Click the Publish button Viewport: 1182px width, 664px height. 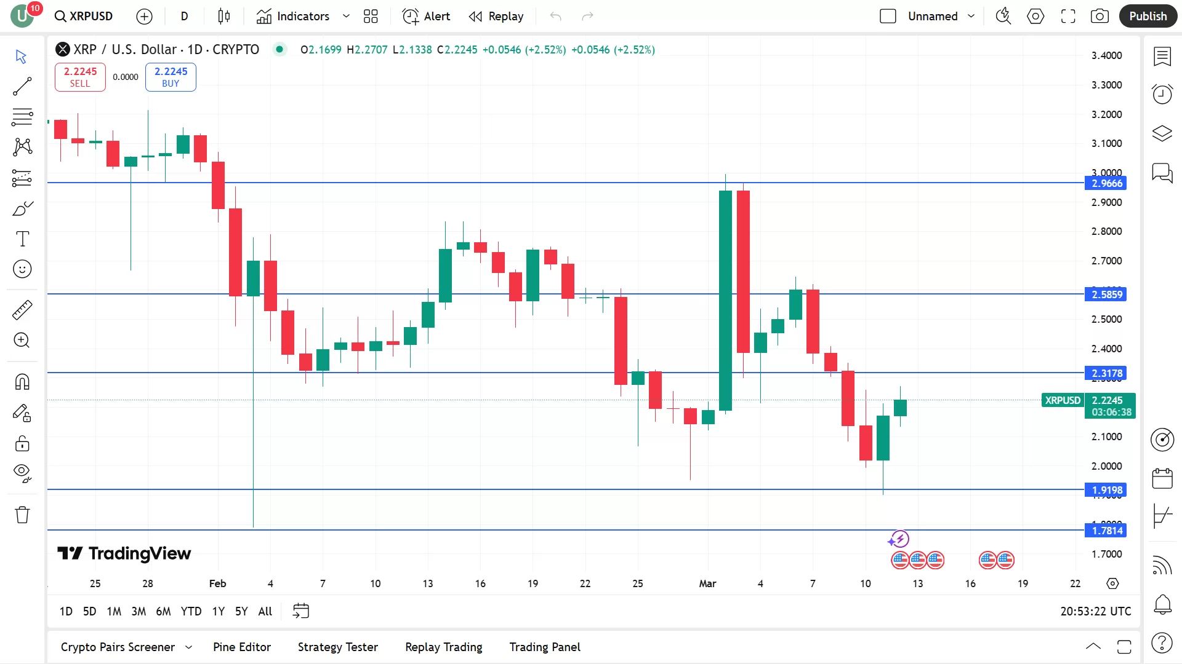pyautogui.click(x=1147, y=16)
